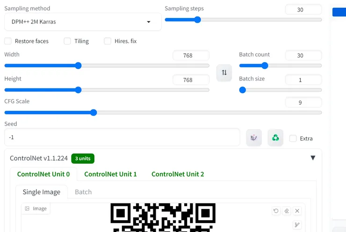
Task: Click the brush pen icon below the X
Action: (x=297, y=225)
